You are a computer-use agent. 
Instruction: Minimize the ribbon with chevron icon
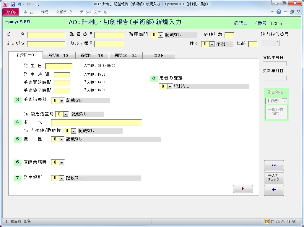273,12
